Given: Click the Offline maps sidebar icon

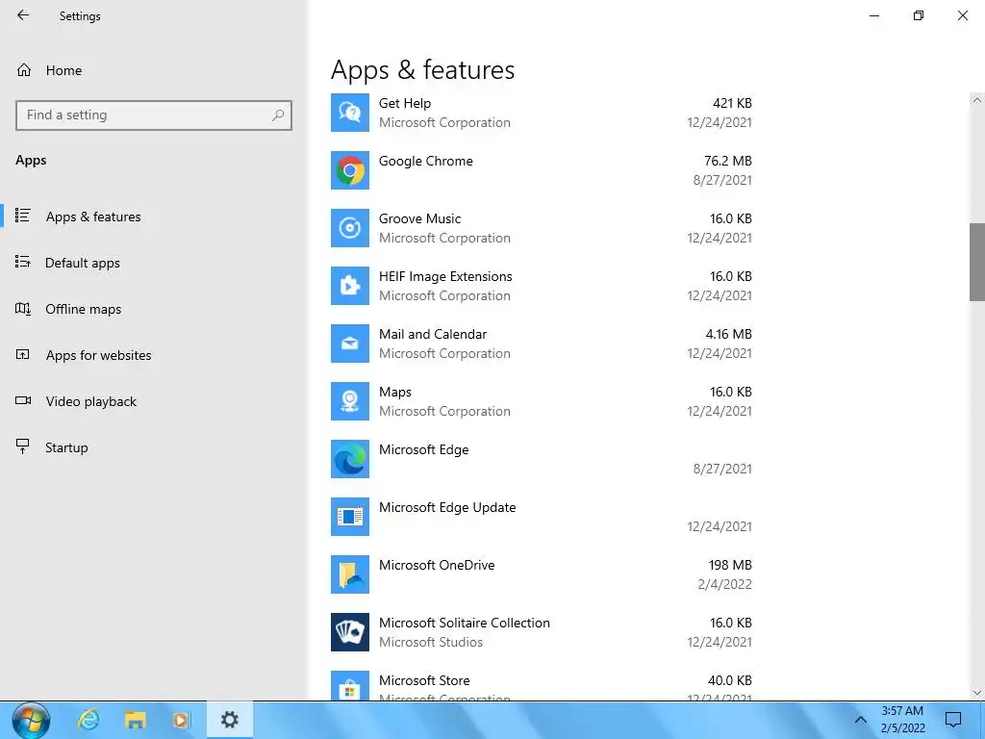Looking at the screenshot, I should point(23,309).
